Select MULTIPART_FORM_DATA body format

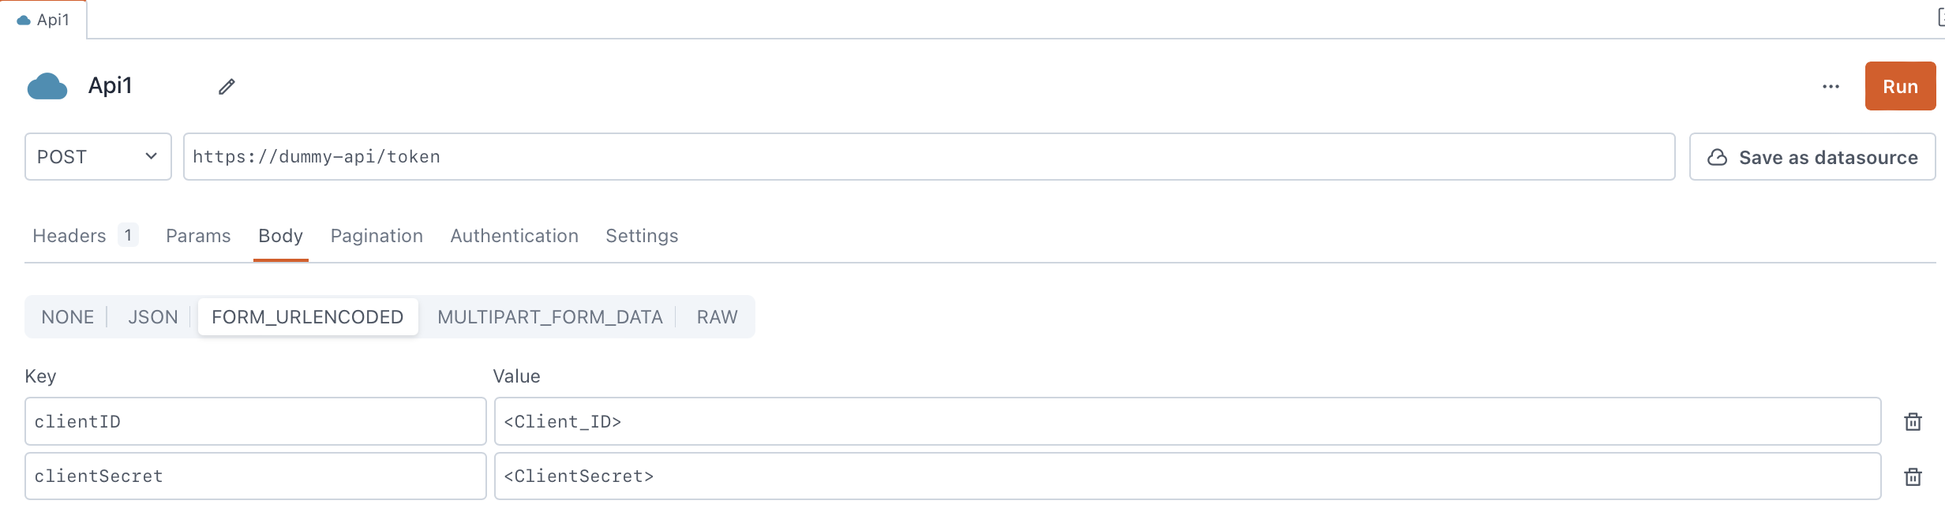pos(550,316)
